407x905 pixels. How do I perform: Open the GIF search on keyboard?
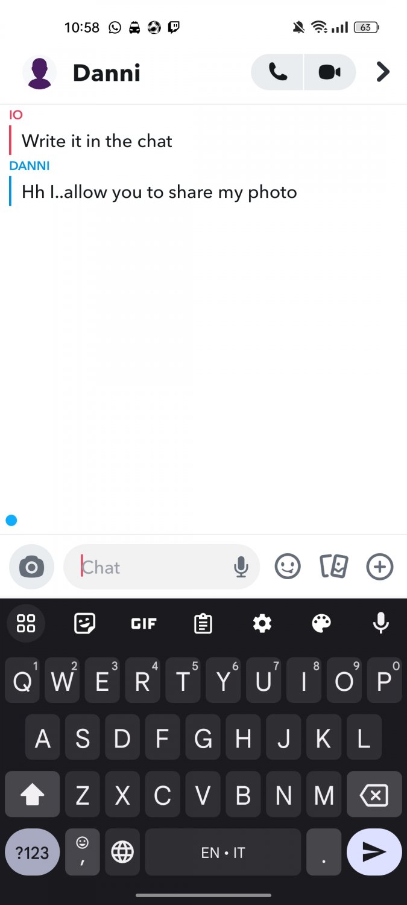[144, 623]
